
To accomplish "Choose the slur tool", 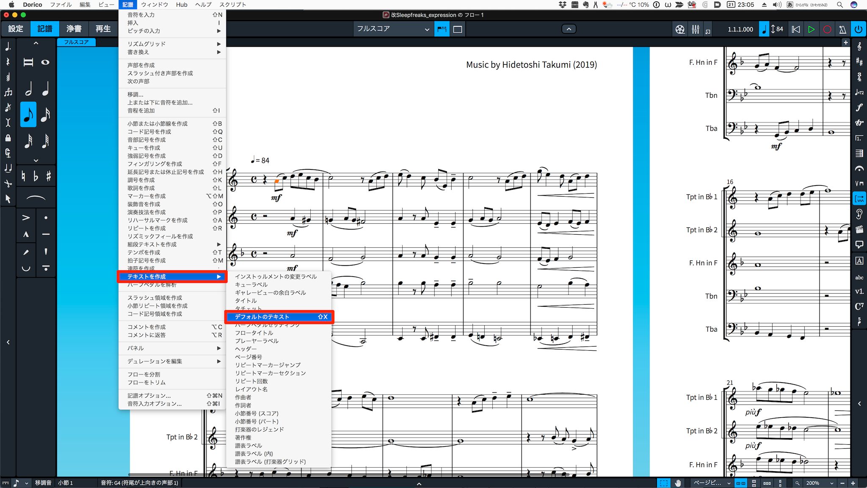I will (36, 198).
